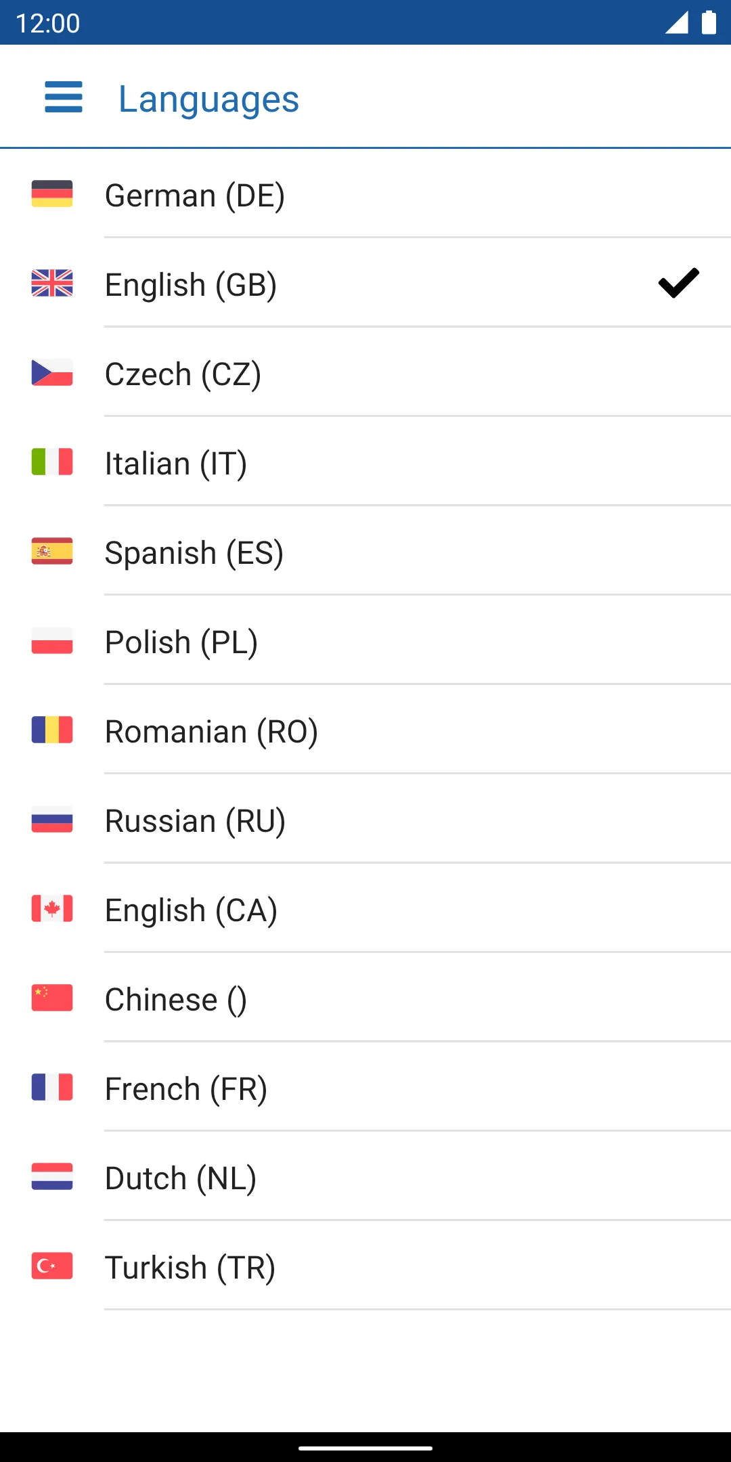Select French (FR) language
Image resolution: width=731 pixels, height=1462 pixels.
pos(365,1088)
